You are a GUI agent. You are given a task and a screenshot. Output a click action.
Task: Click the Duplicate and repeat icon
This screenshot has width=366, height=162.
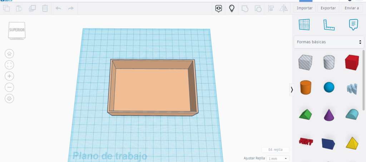32,8
